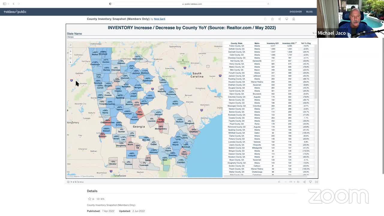Undo last action in Tableau toolbar

[279, 182]
